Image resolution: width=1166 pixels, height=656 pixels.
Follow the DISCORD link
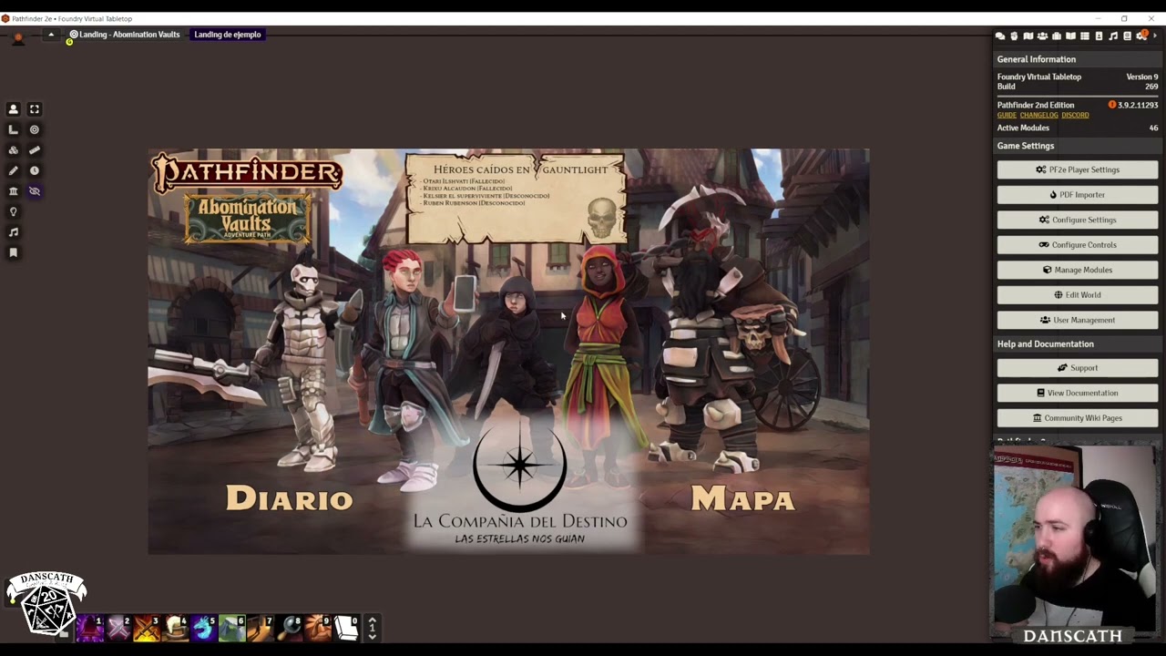coord(1075,116)
